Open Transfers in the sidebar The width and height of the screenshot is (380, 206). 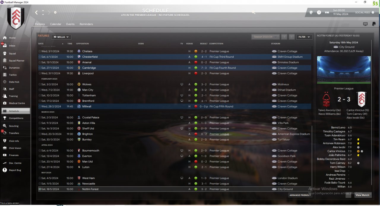pyautogui.click(x=15, y=133)
